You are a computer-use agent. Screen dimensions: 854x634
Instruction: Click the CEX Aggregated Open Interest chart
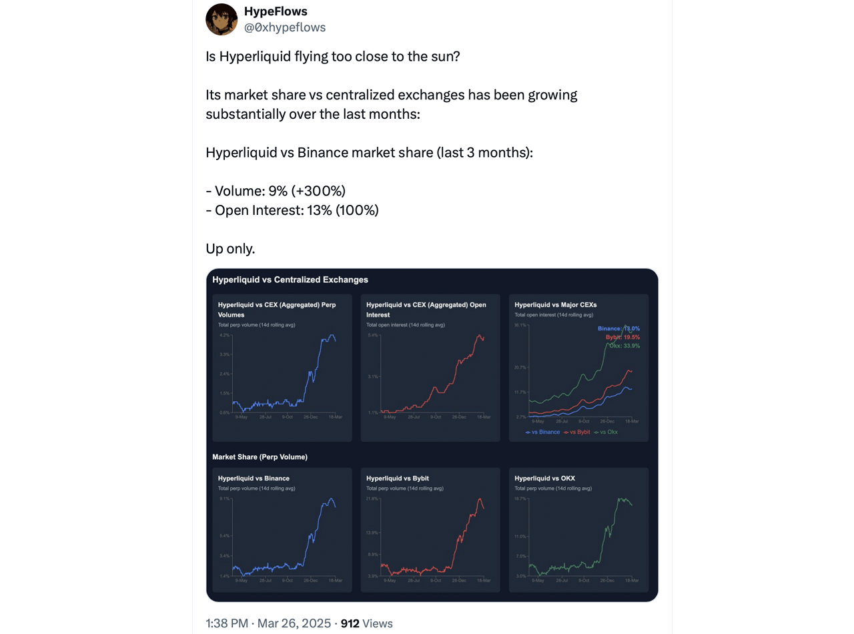430,374
